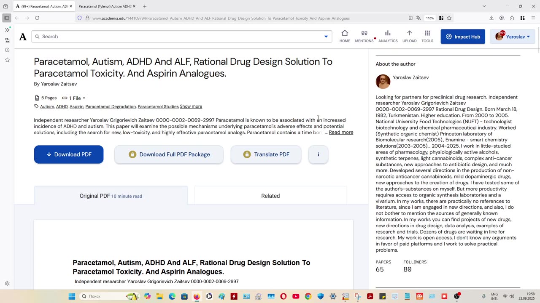Viewport: 540px width, 303px height.
Task: Click the Impact Hub button
Action: (463, 37)
